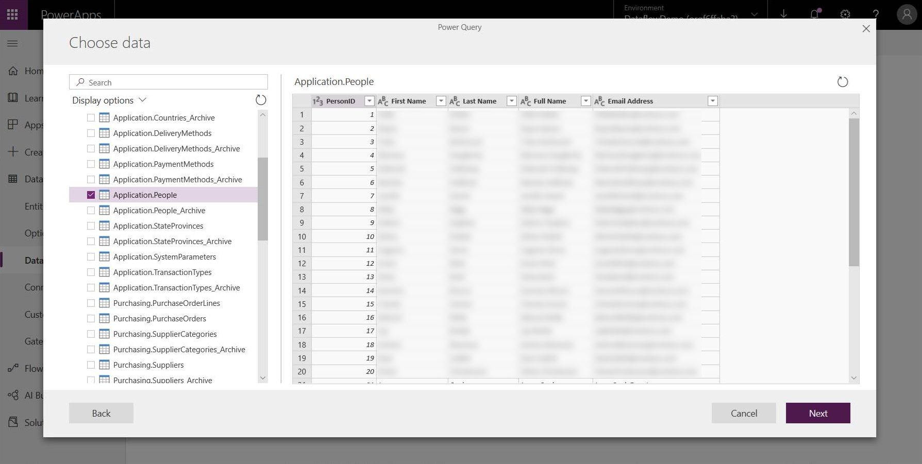Click the Last Name text type icon
Viewport: 922px width, 464px height.
click(x=455, y=101)
